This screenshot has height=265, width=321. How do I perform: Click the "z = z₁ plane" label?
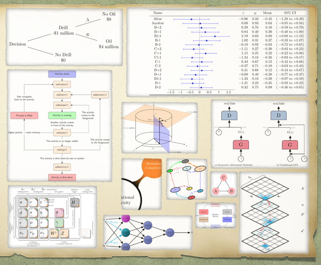pyautogui.click(x=192, y=112)
